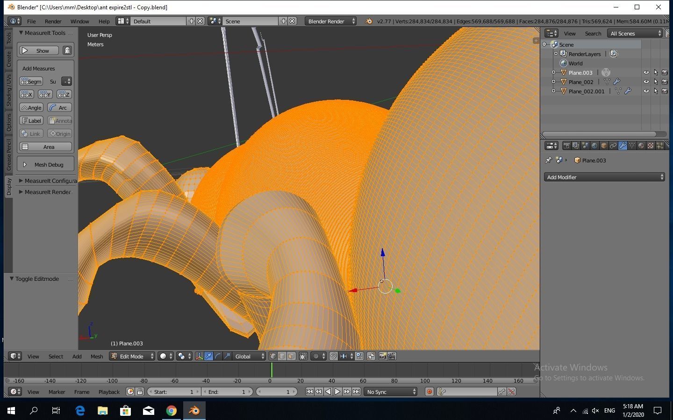Switch to edge select mode
673x420 pixels.
coord(282,357)
